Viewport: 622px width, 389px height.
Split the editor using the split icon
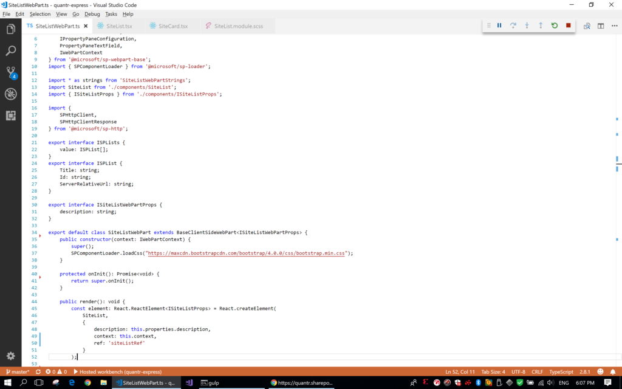[600, 26]
